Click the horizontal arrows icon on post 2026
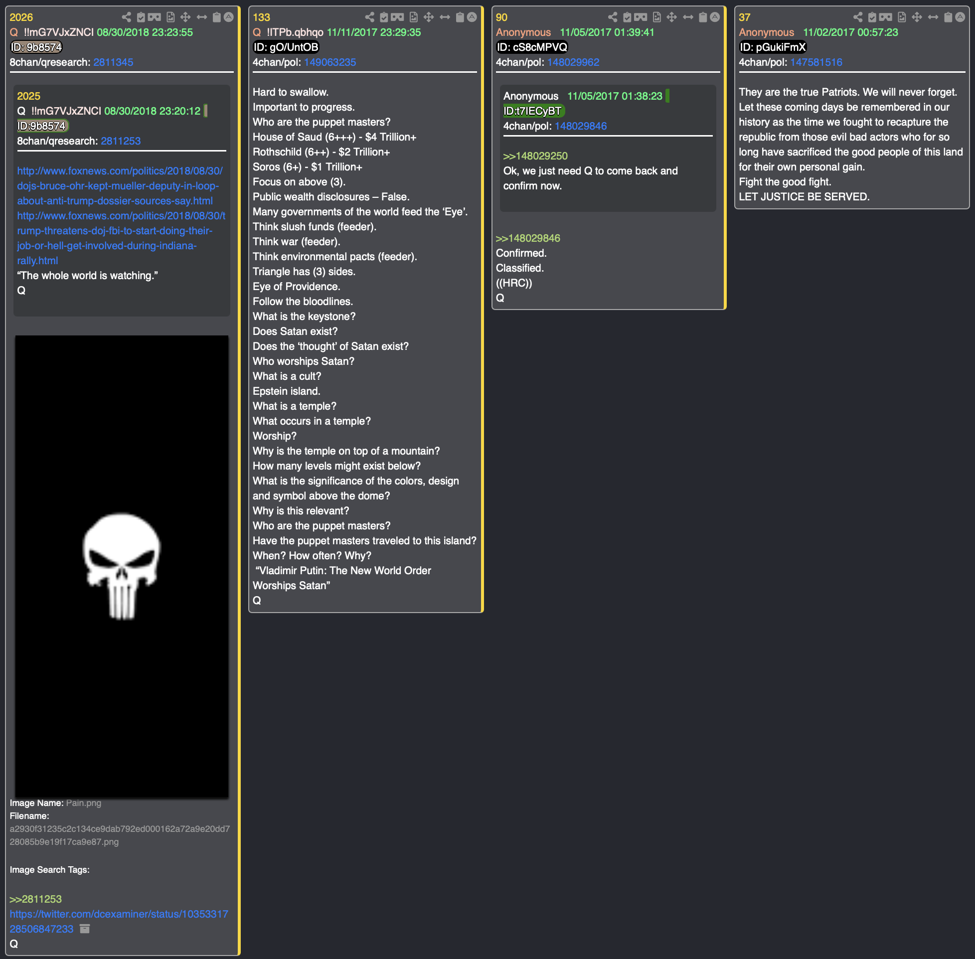 (202, 17)
